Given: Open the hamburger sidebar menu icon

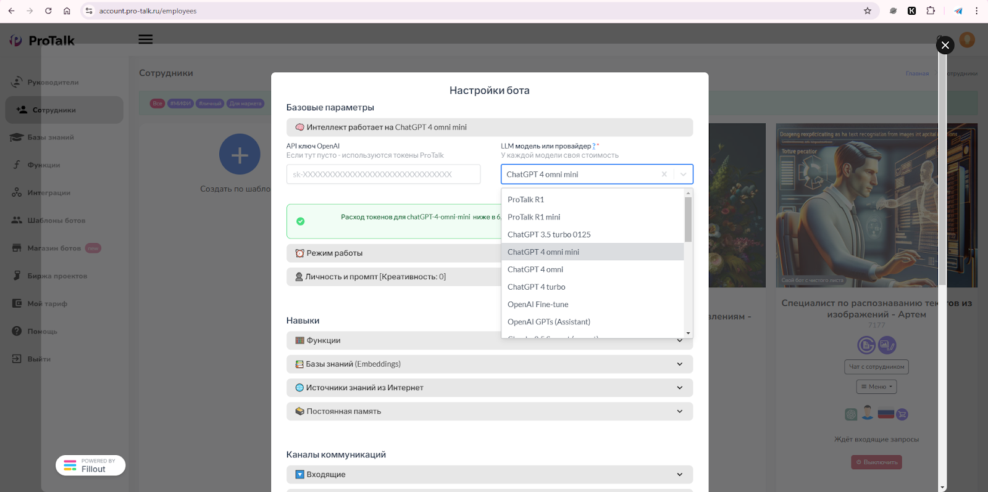Looking at the screenshot, I should click(146, 39).
